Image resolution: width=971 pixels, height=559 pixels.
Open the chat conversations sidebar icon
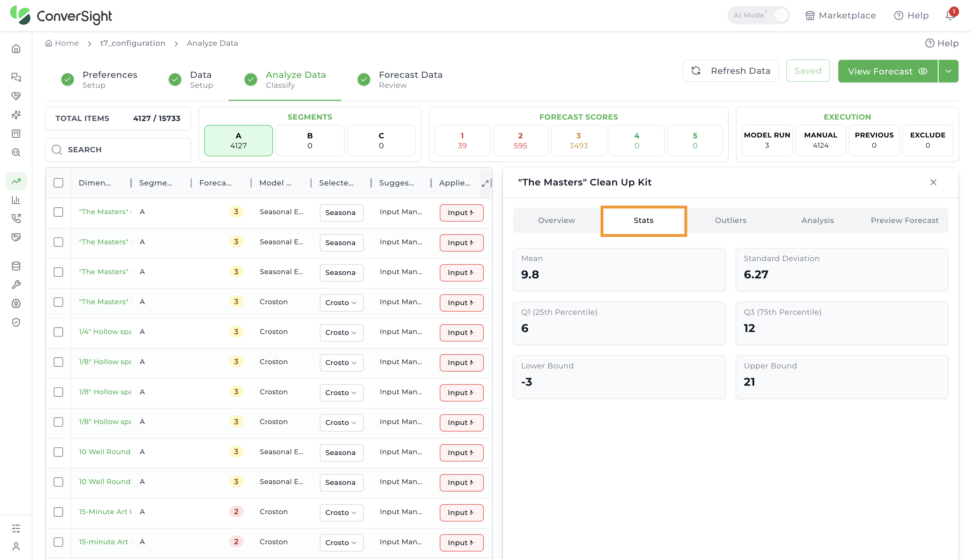coord(16,77)
